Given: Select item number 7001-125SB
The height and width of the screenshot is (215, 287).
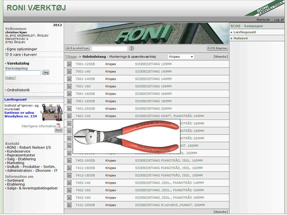Looking at the screenshot, I should point(85,64).
